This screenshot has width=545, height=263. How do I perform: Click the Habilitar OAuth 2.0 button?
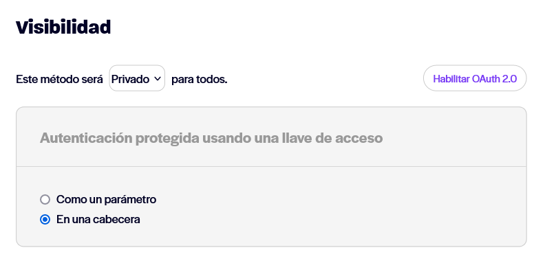click(475, 78)
